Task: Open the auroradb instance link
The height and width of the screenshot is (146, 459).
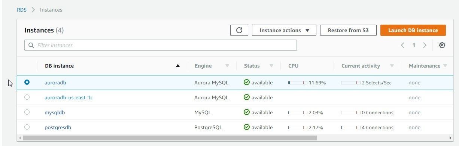Action: (55, 83)
